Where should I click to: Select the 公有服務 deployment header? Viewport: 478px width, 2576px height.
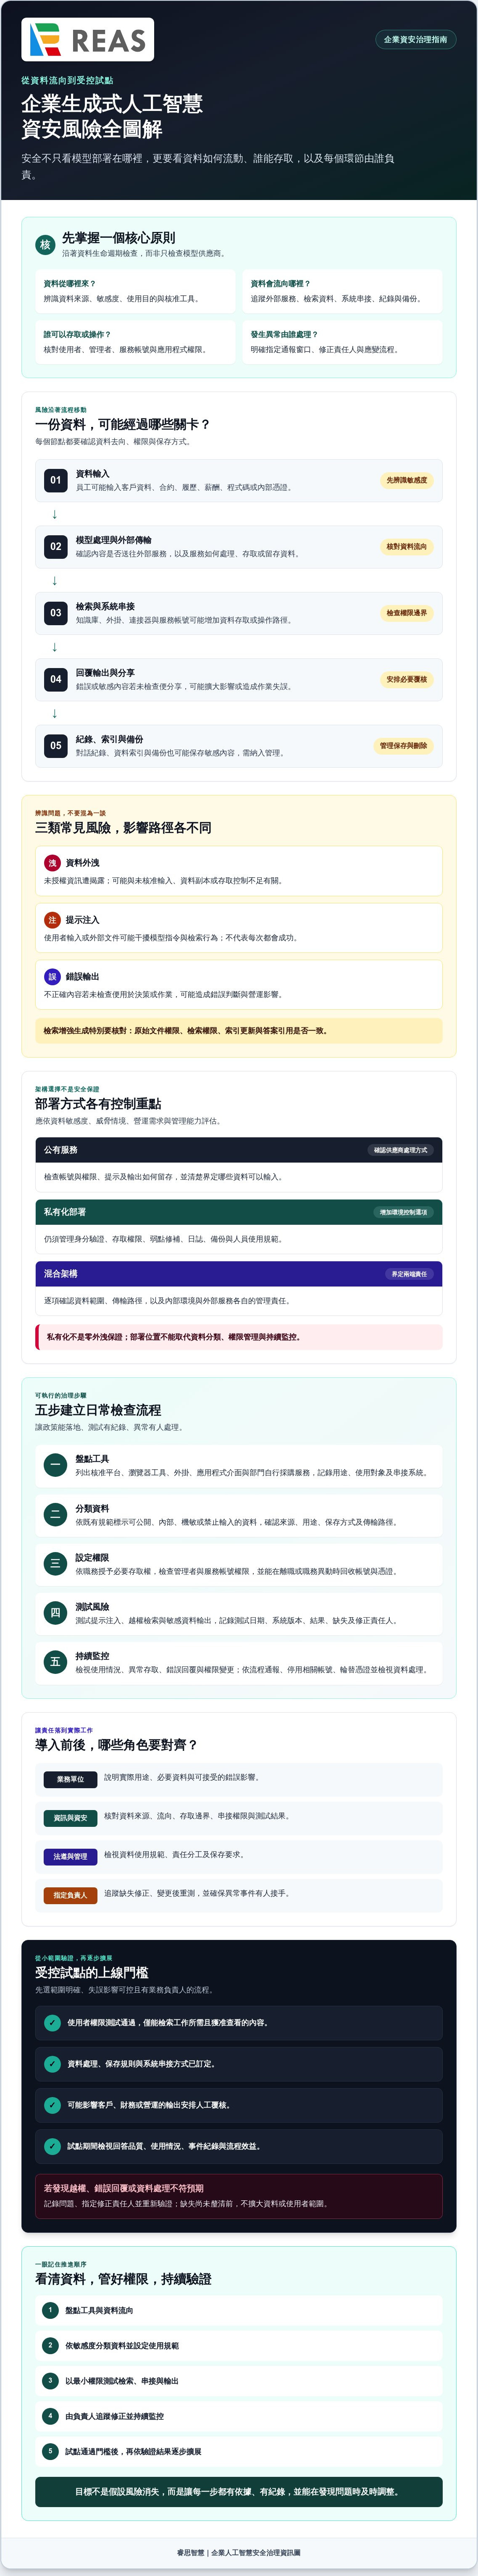(x=239, y=1150)
